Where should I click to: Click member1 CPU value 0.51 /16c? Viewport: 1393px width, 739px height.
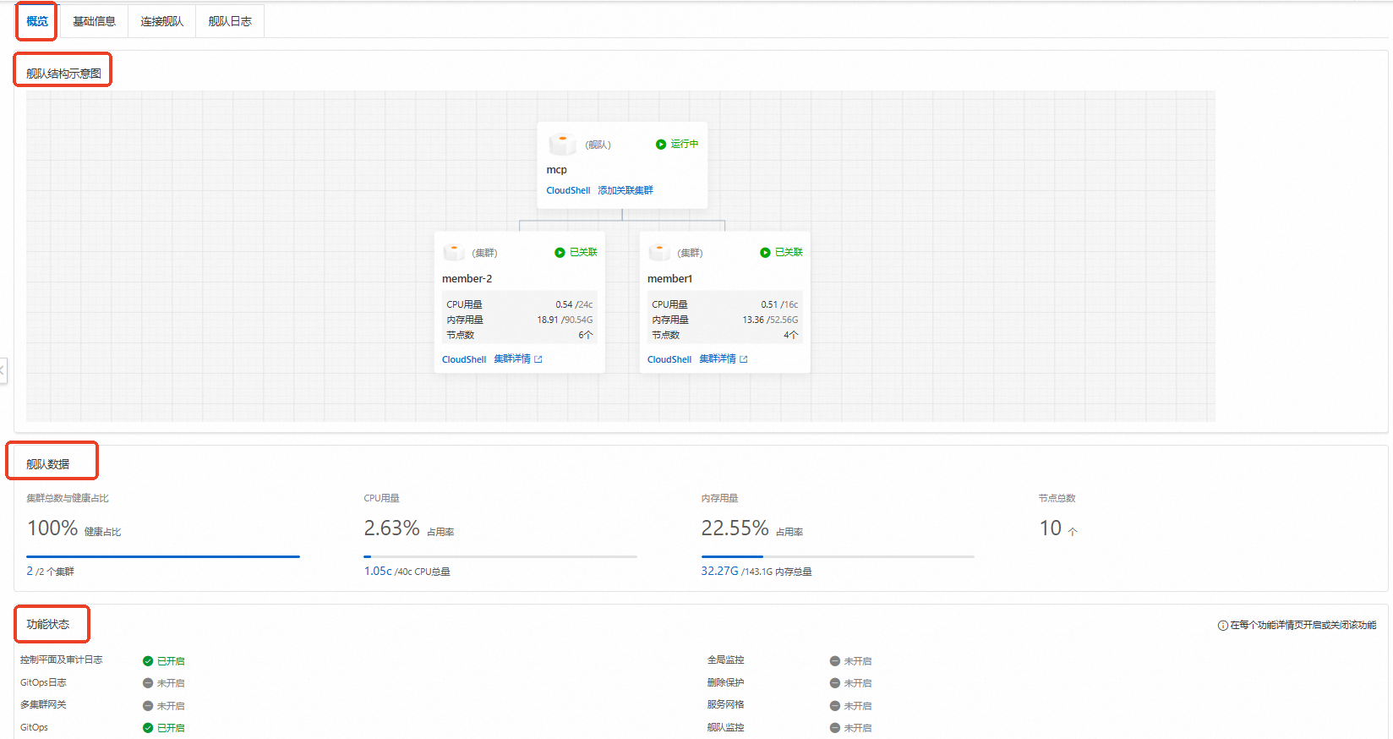point(779,304)
